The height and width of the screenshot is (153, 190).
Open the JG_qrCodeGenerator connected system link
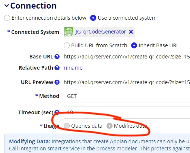coord(101,32)
